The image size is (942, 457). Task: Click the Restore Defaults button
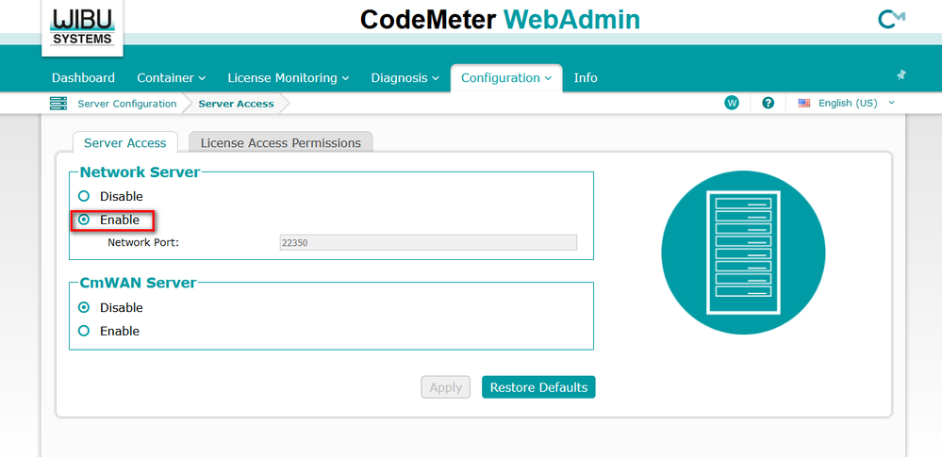(538, 387)
